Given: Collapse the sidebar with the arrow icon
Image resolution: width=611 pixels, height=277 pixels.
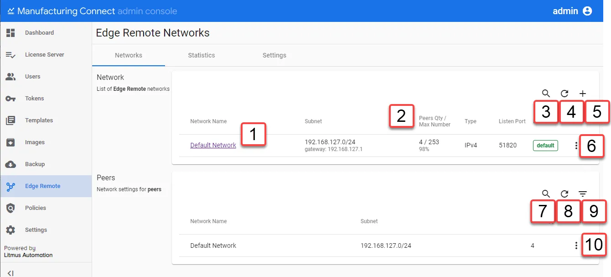Looking at the screenshot, I should [10, 273].
